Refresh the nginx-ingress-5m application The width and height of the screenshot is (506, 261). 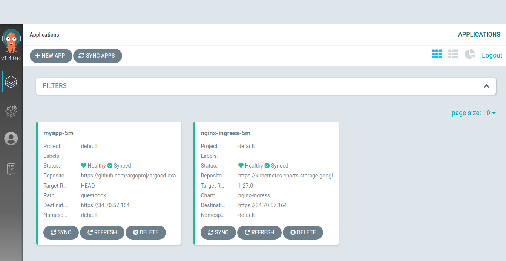(x=259, y=232)
